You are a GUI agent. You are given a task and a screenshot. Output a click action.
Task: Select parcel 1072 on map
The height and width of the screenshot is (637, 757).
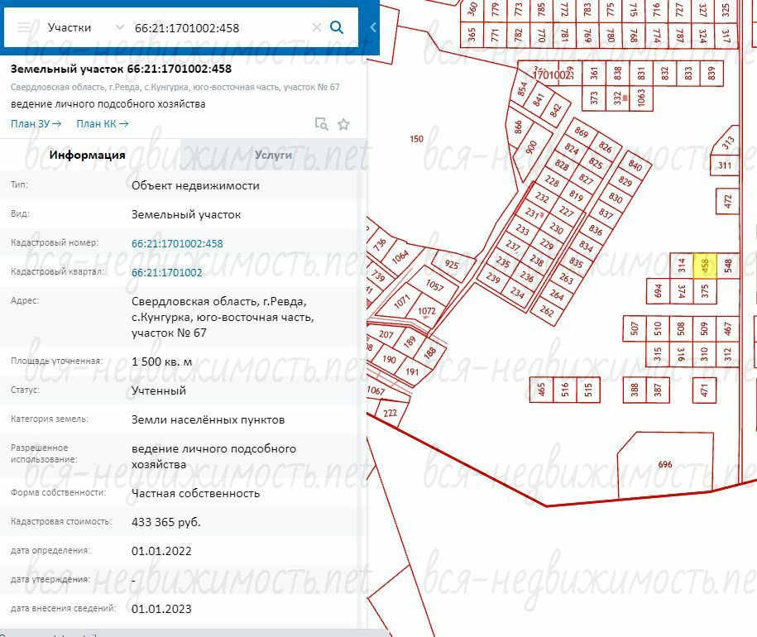pyautogui.click(x=426, y=311)
